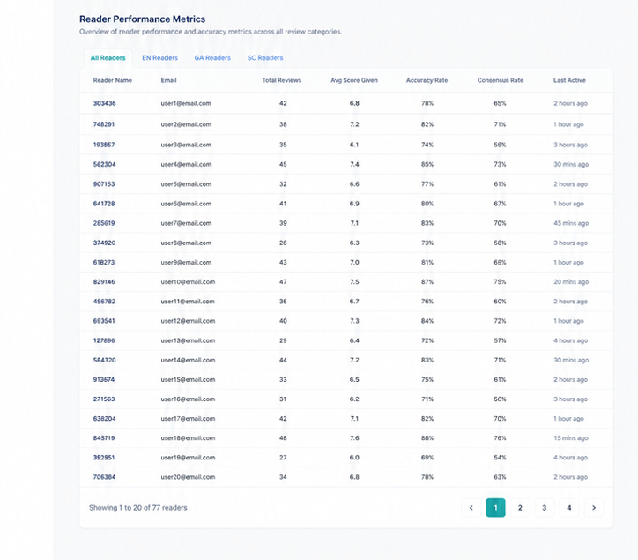638x560 pixels.
Task: Click the Consensus Rate column header
Action: (x=500, y=80)
